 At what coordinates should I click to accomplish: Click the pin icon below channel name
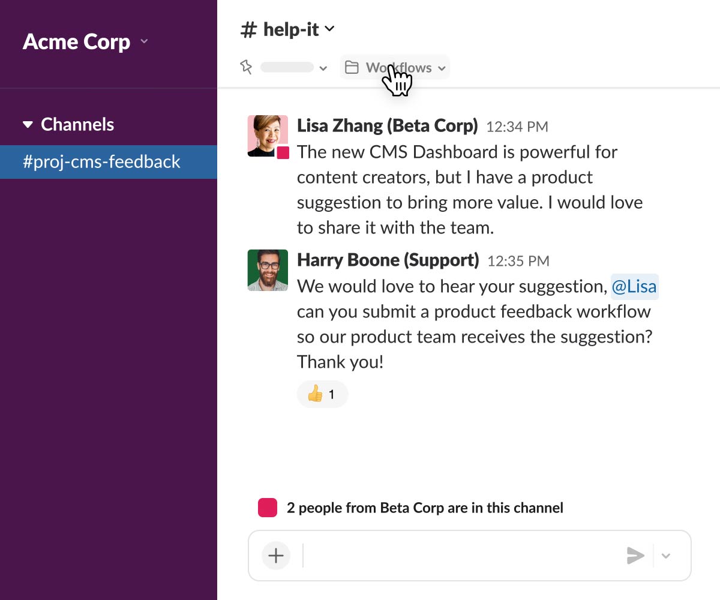point(246,67)
